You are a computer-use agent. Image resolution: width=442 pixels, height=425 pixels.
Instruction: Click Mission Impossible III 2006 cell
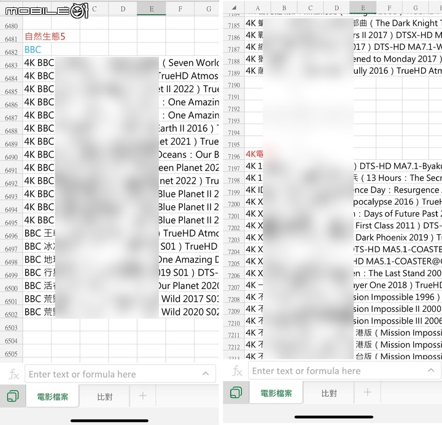point(398,321)
